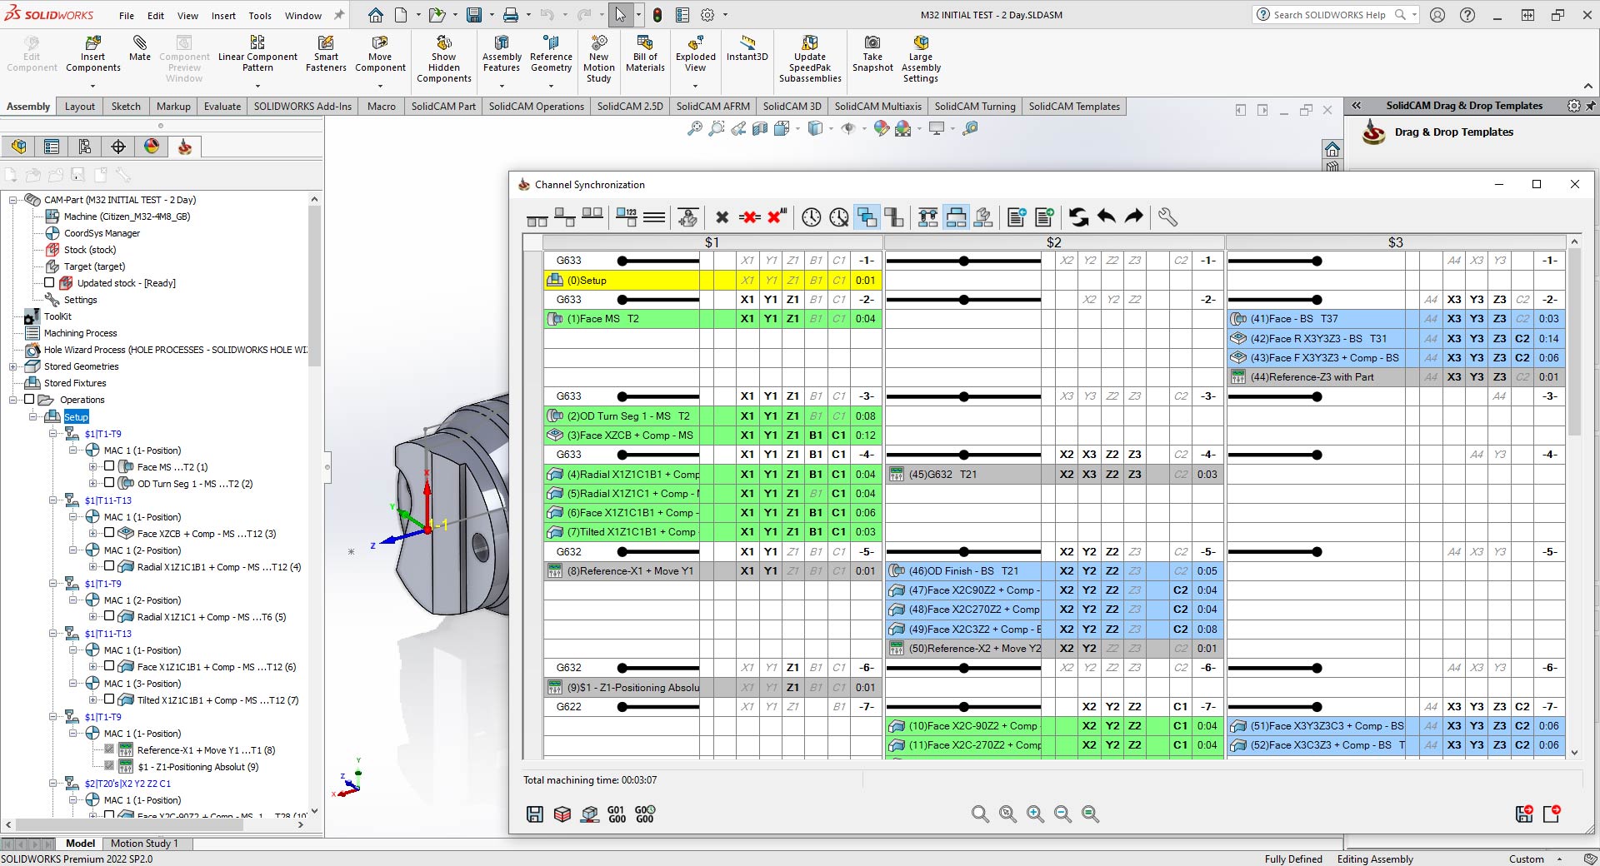The image size is (1600, 866).
Task: Click the G01 G00 code generation icon
Action: coord(617,814)
